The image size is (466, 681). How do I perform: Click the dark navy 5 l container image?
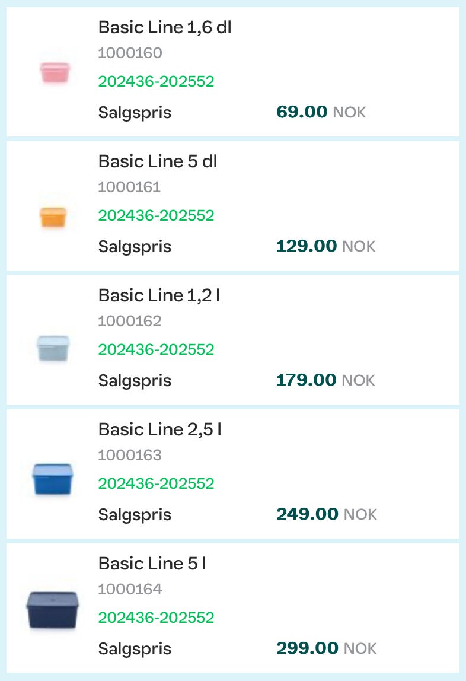click(53, 610)
